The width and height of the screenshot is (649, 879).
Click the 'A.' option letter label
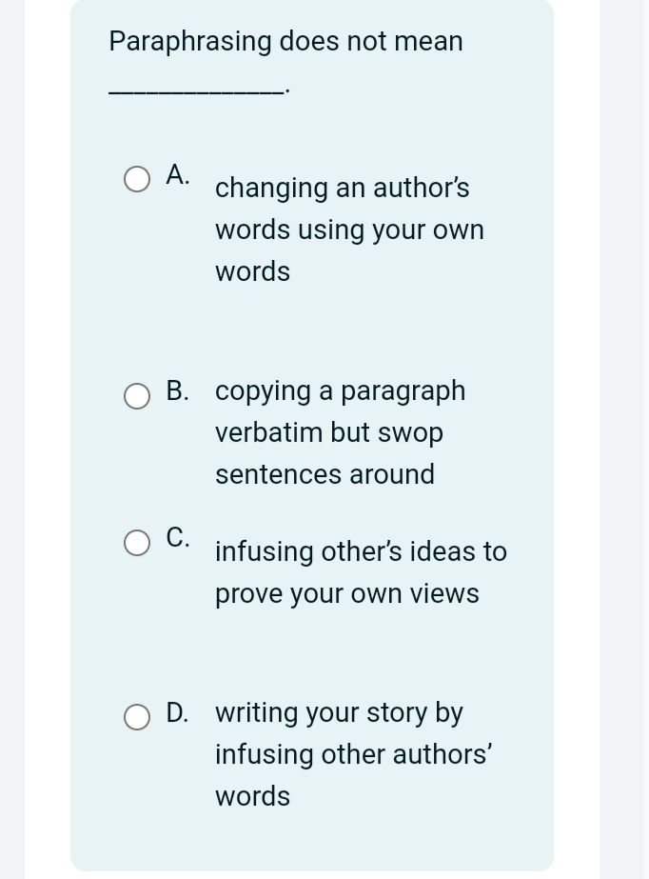pyautogui.click(x=178, y=175)
